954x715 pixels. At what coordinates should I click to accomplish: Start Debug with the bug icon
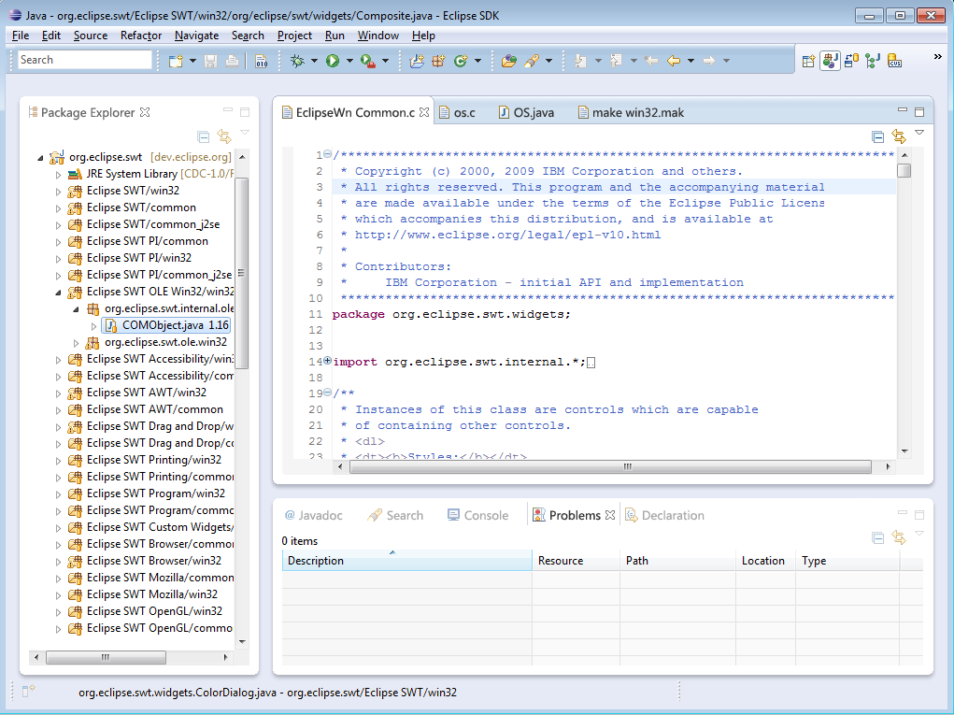click(x=297, y=60)
